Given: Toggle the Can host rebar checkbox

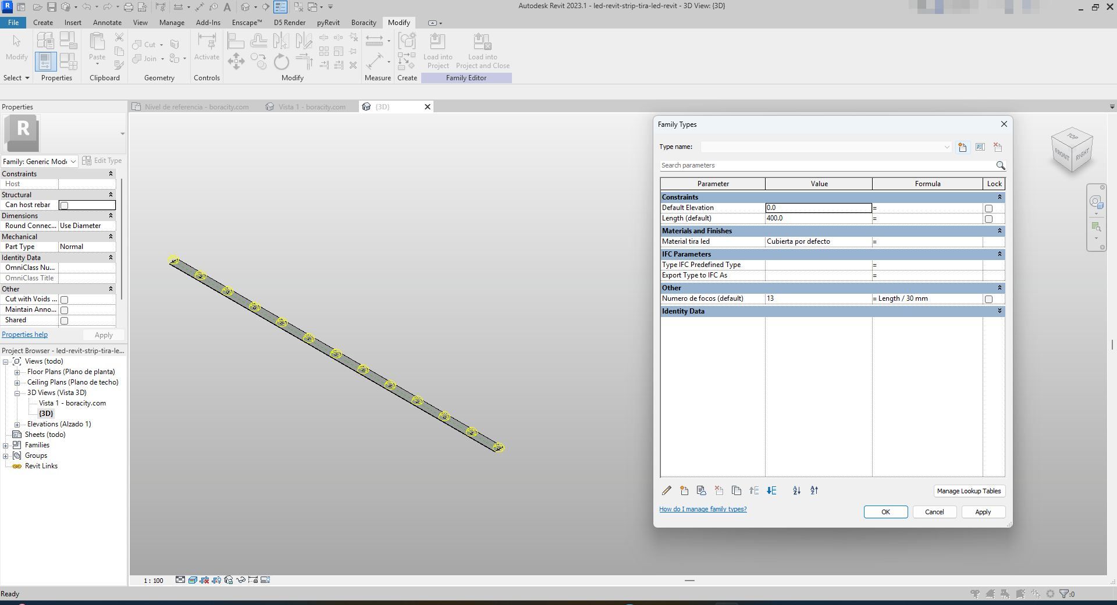Looking at the screenshot, I should pos(65,205).
